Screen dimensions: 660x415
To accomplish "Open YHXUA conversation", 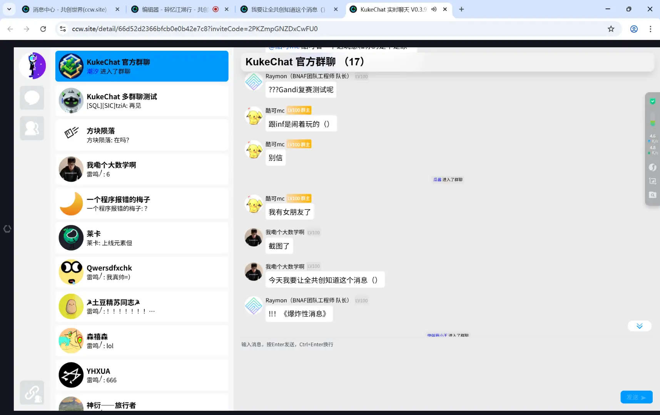I will (142, 375).
